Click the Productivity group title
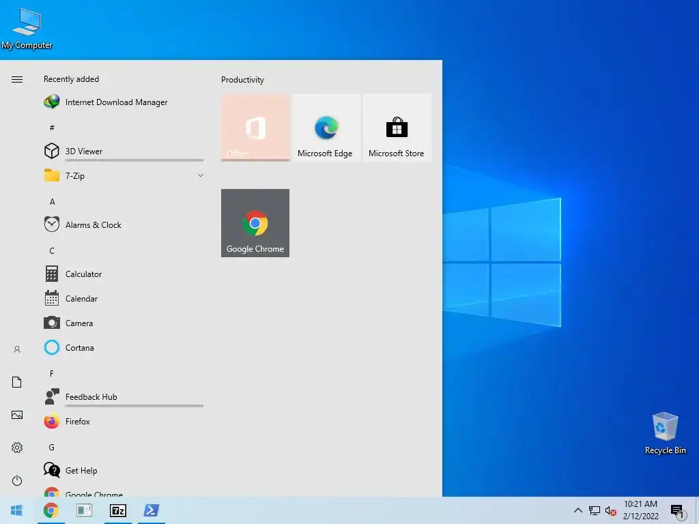The height and width of the screenshot is (524, 699). coord(242,80)
